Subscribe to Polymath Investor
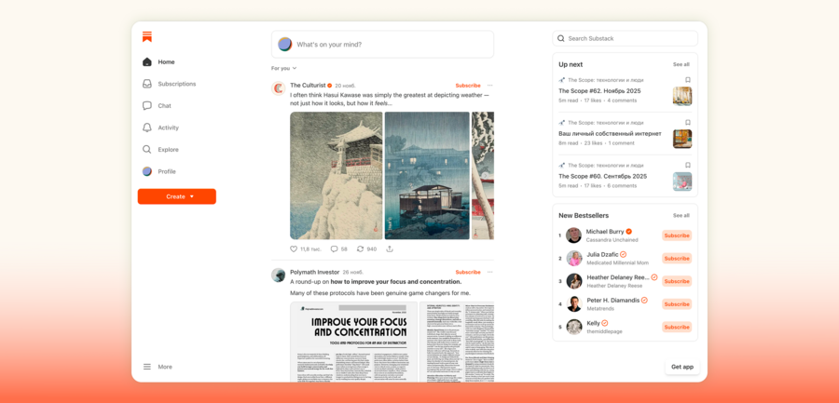Viewport: 839px width, 403px height. [468, 272]
